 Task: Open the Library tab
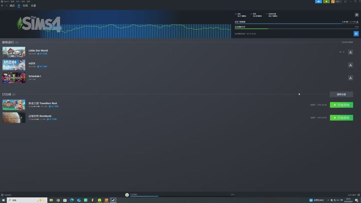coord(19,5)
